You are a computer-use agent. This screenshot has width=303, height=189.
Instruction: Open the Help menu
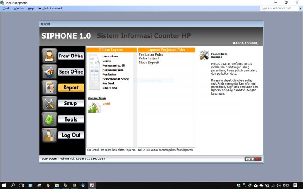[31, 9]
